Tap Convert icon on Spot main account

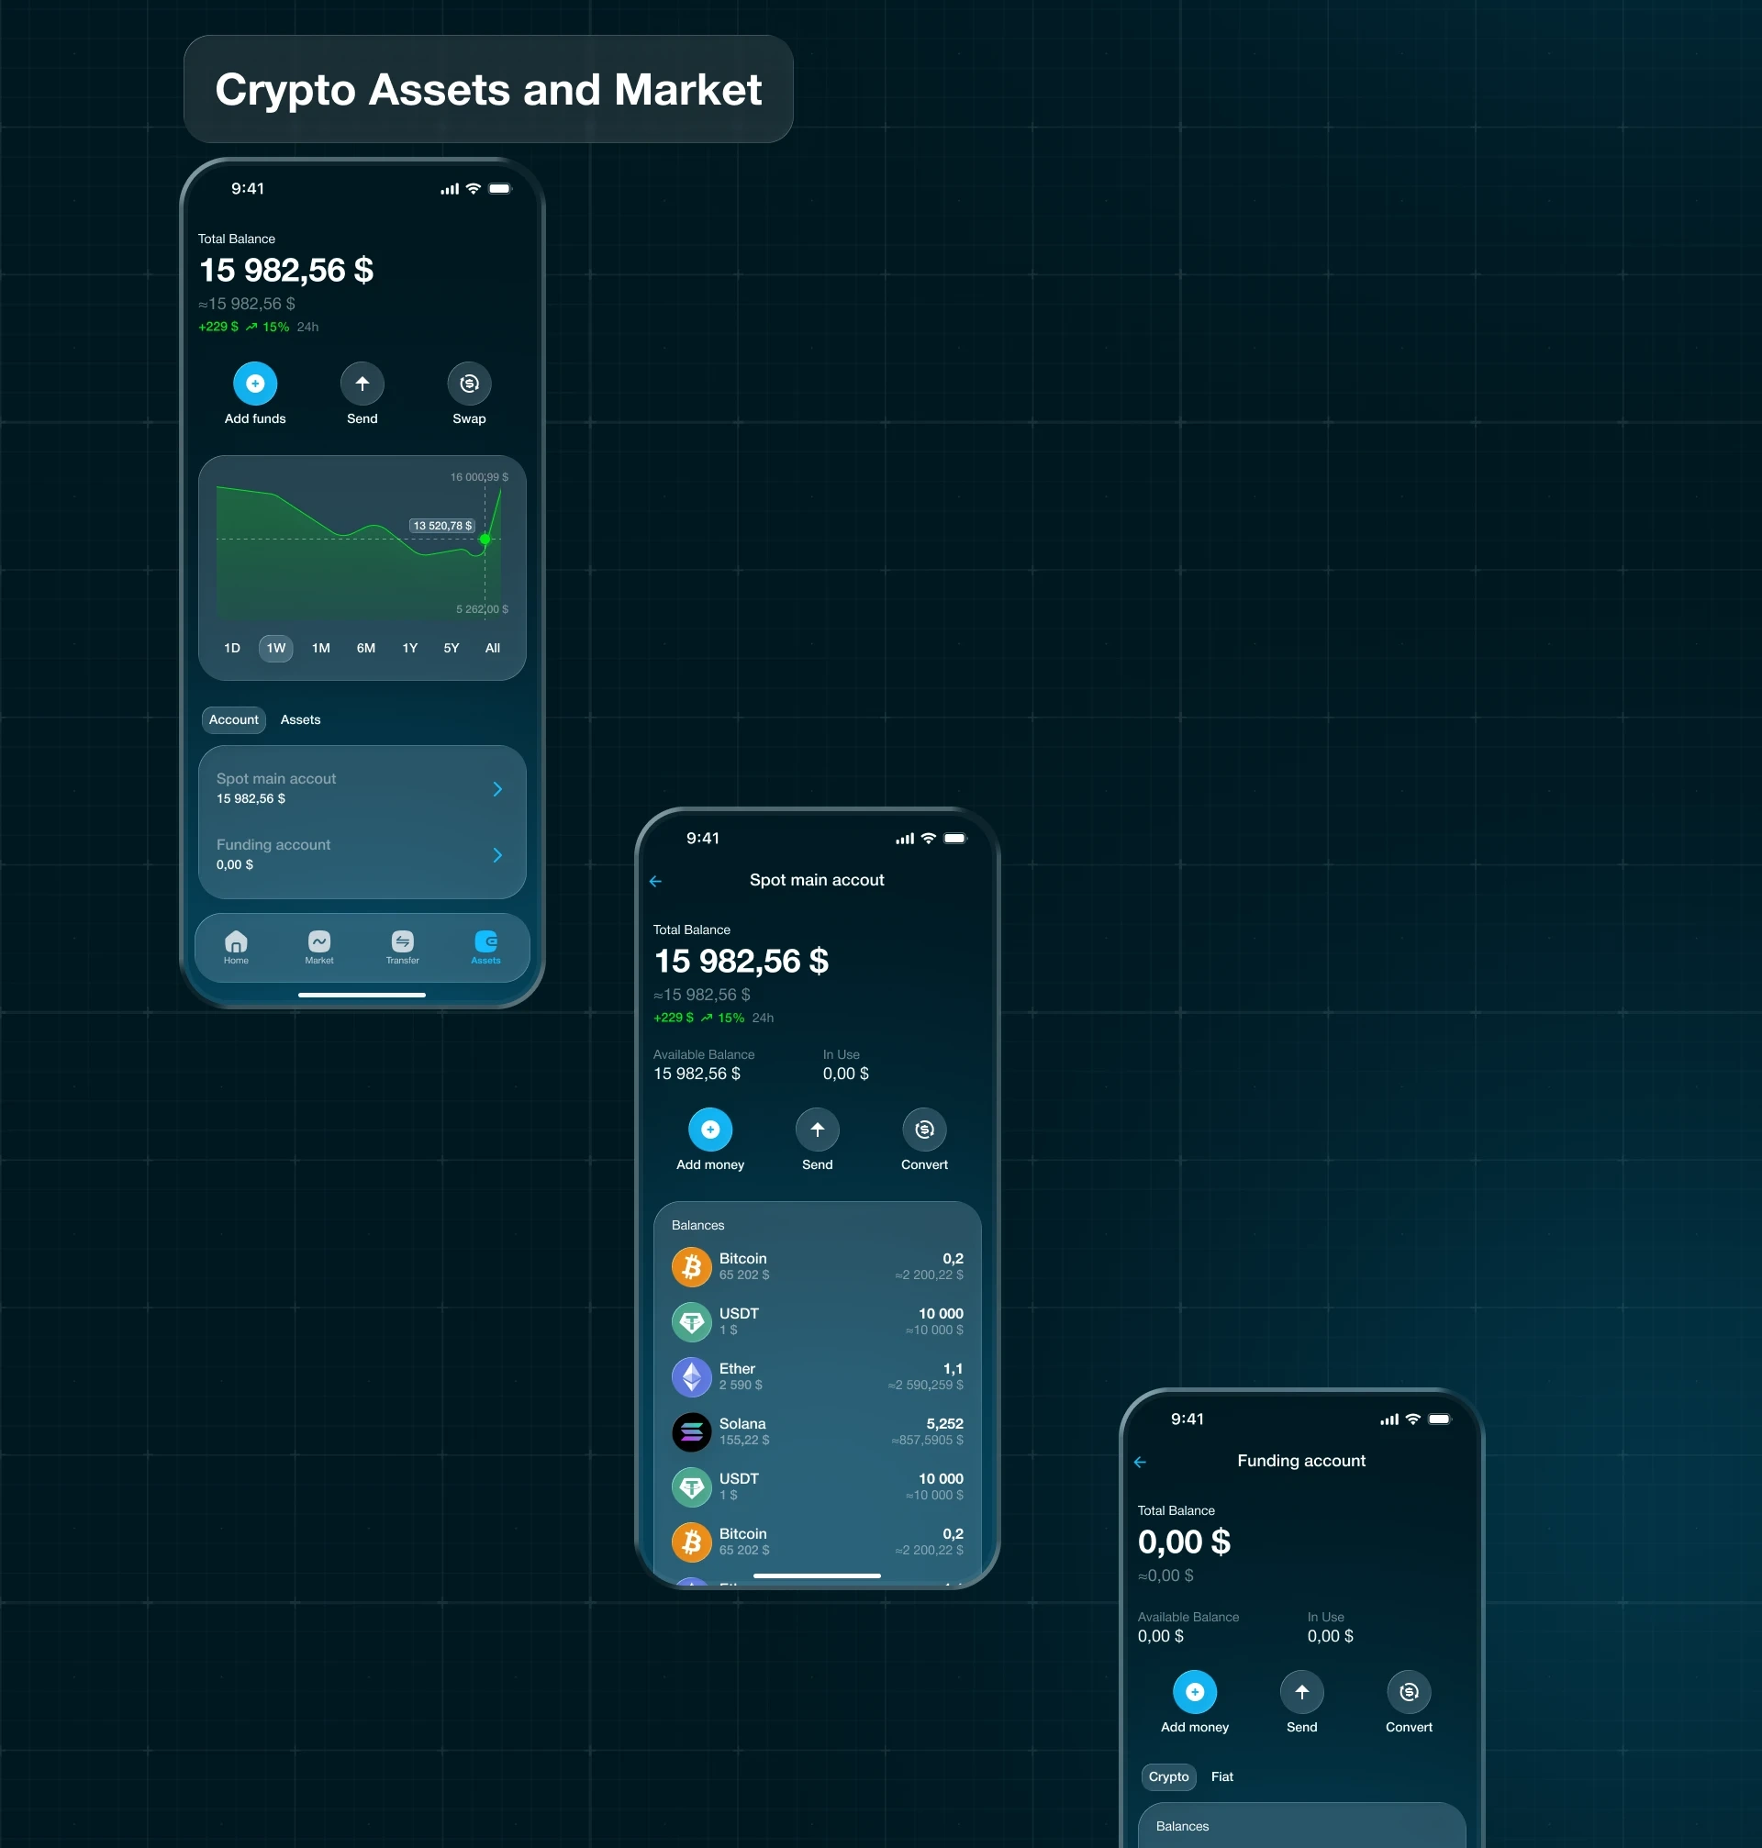[x=923, y=1130]
